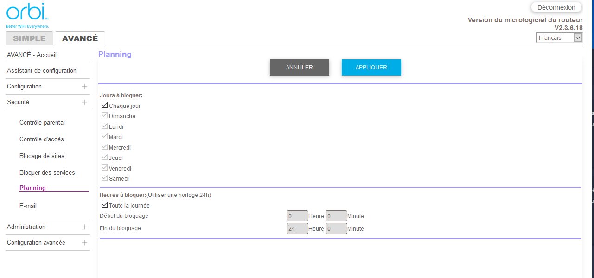Switch to the SIMPLE tab
Screen dimensions: 594x278
pos(29,38)
